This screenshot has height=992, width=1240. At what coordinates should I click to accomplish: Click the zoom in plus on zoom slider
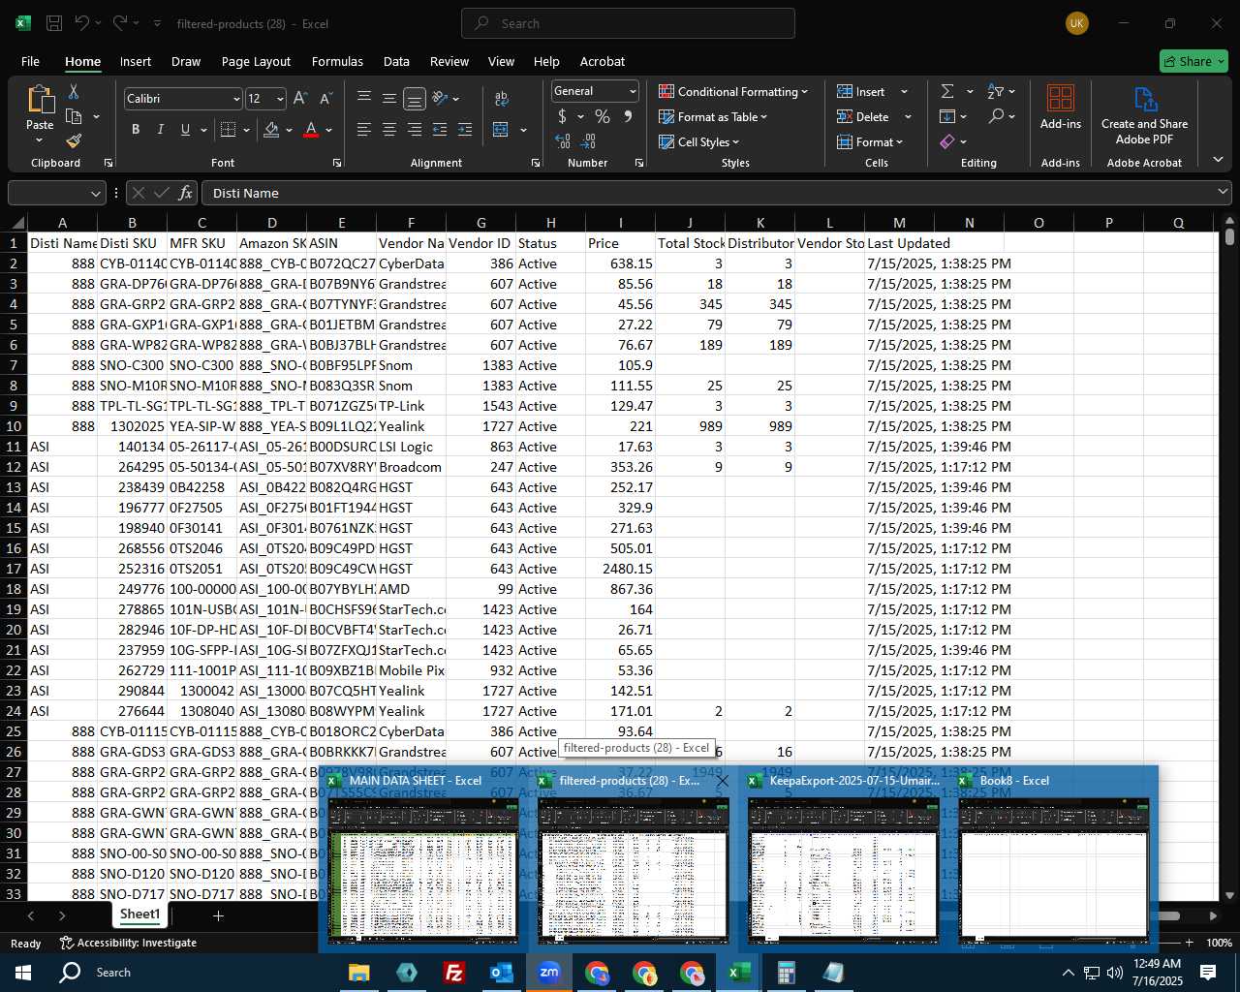pyautogui.click(x=1189, y=943)
